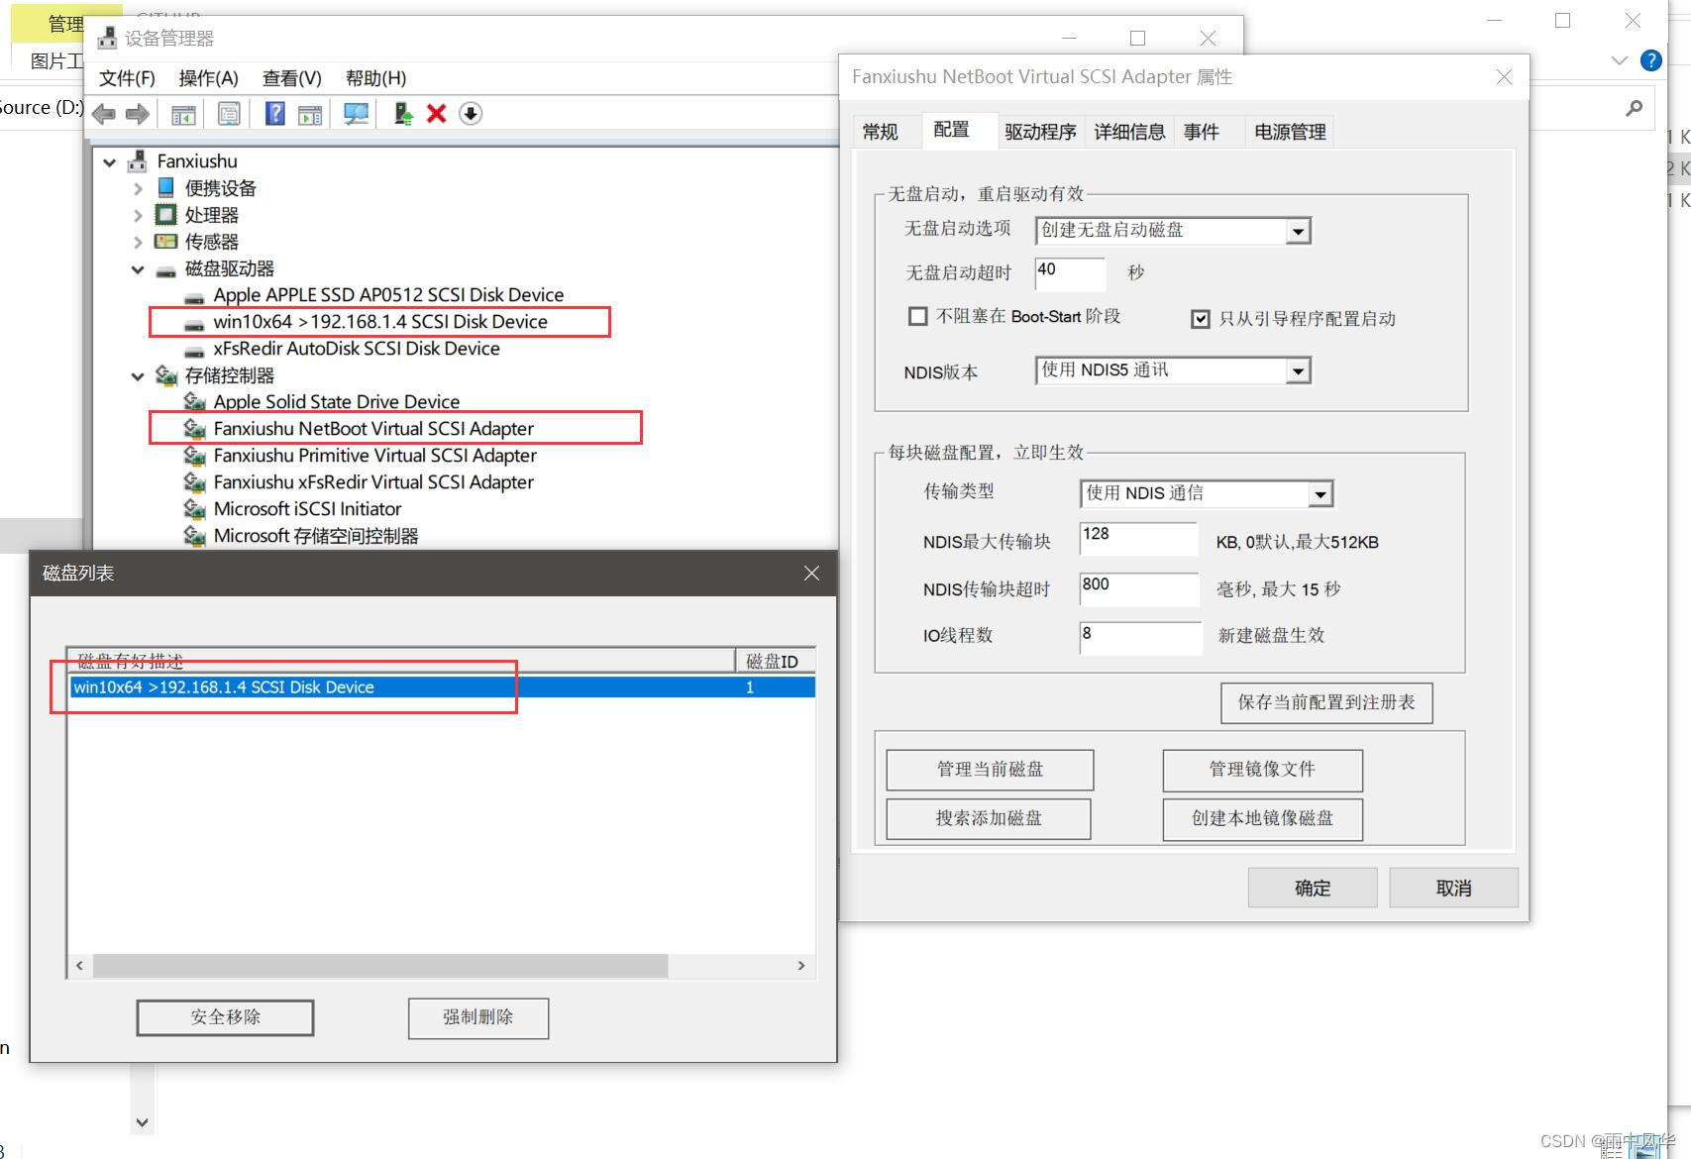The height and width of the screenshot is (1159, 1691).
Task: Uncheck 只从引导程序配置启动 checkbox
Action: click(1201, 319)
